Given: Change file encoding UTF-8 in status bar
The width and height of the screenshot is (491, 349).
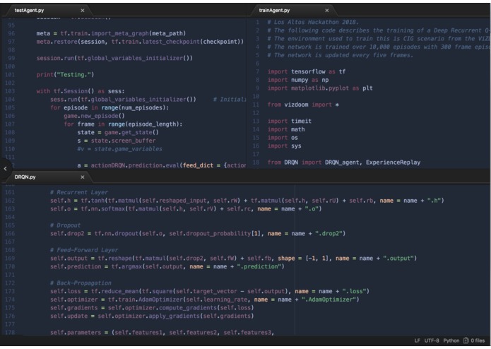Looking at the screenshot, I should (x=432, y=341).
